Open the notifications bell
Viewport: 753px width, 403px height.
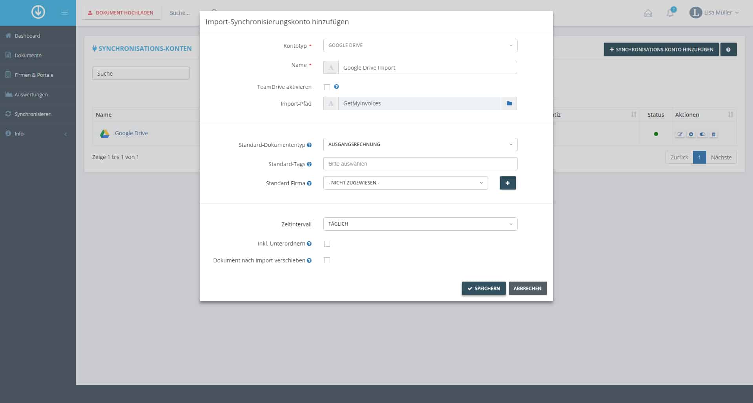click(670, 13)
